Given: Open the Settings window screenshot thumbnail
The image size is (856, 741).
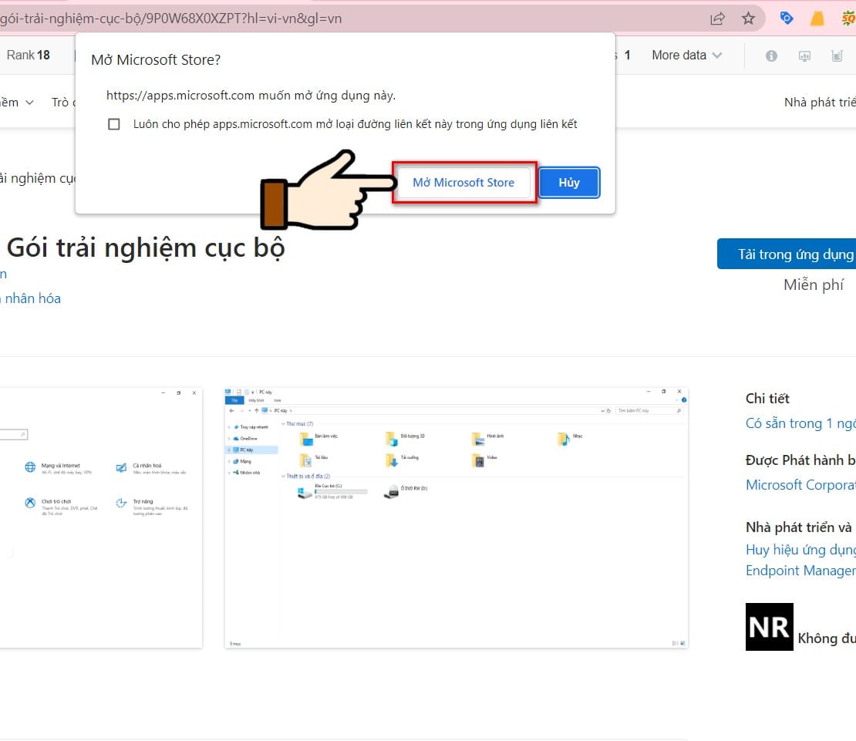Looking at the screenshot, I should tap(101, 518).
